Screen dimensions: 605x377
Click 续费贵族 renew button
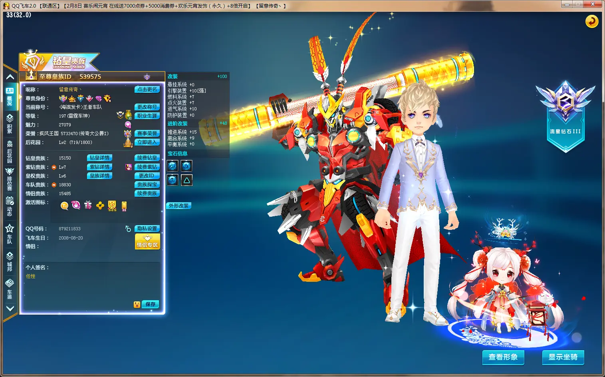(147, 193)
